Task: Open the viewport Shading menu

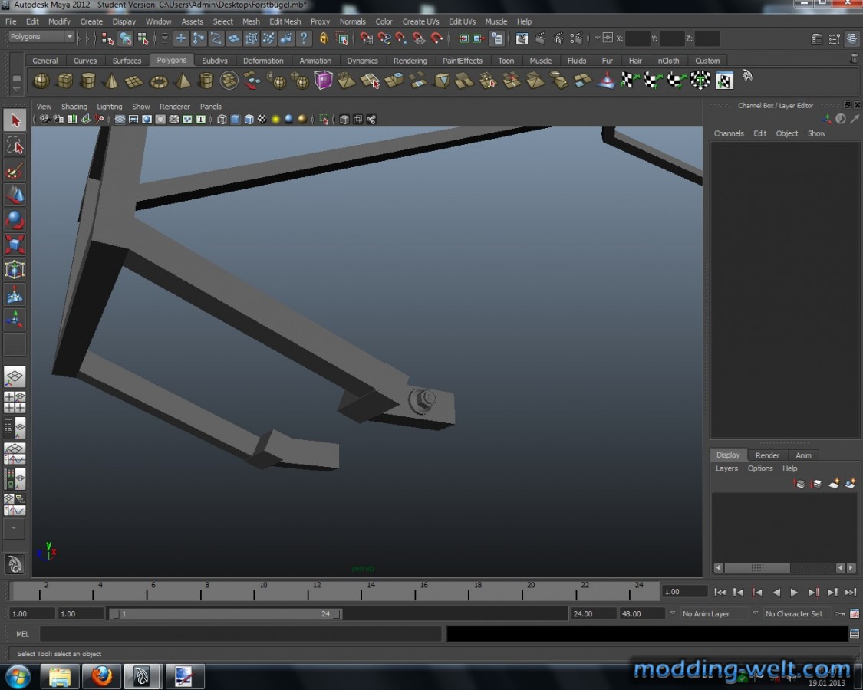Action: (x=74, y=107)
